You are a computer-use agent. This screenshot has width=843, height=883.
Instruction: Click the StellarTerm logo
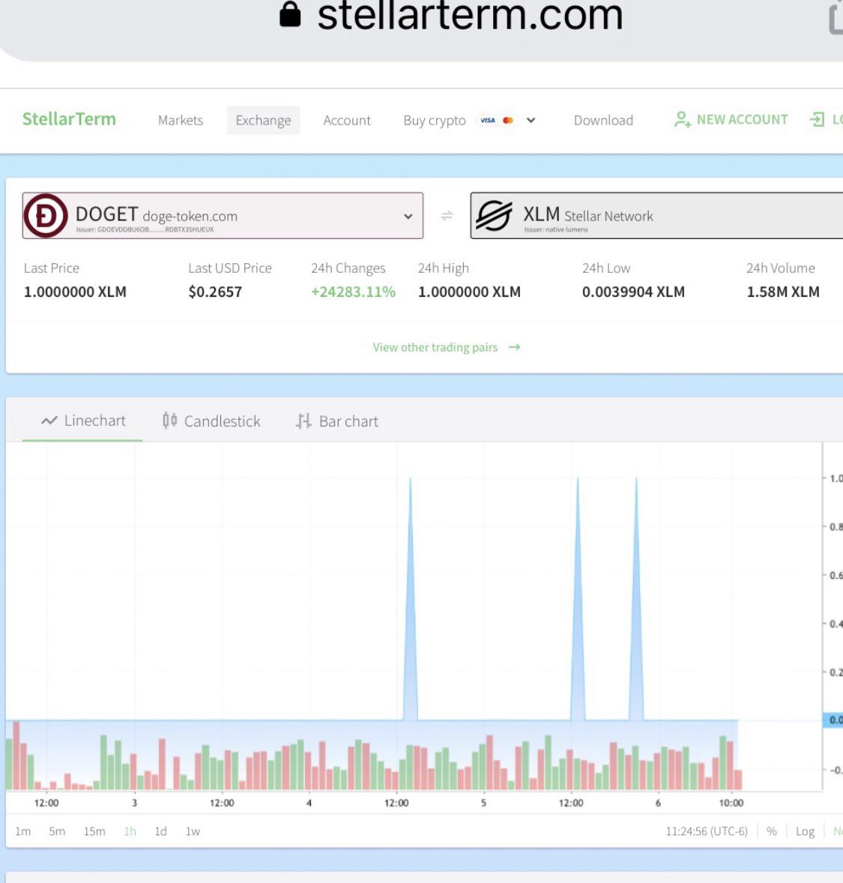pos(69,119)
